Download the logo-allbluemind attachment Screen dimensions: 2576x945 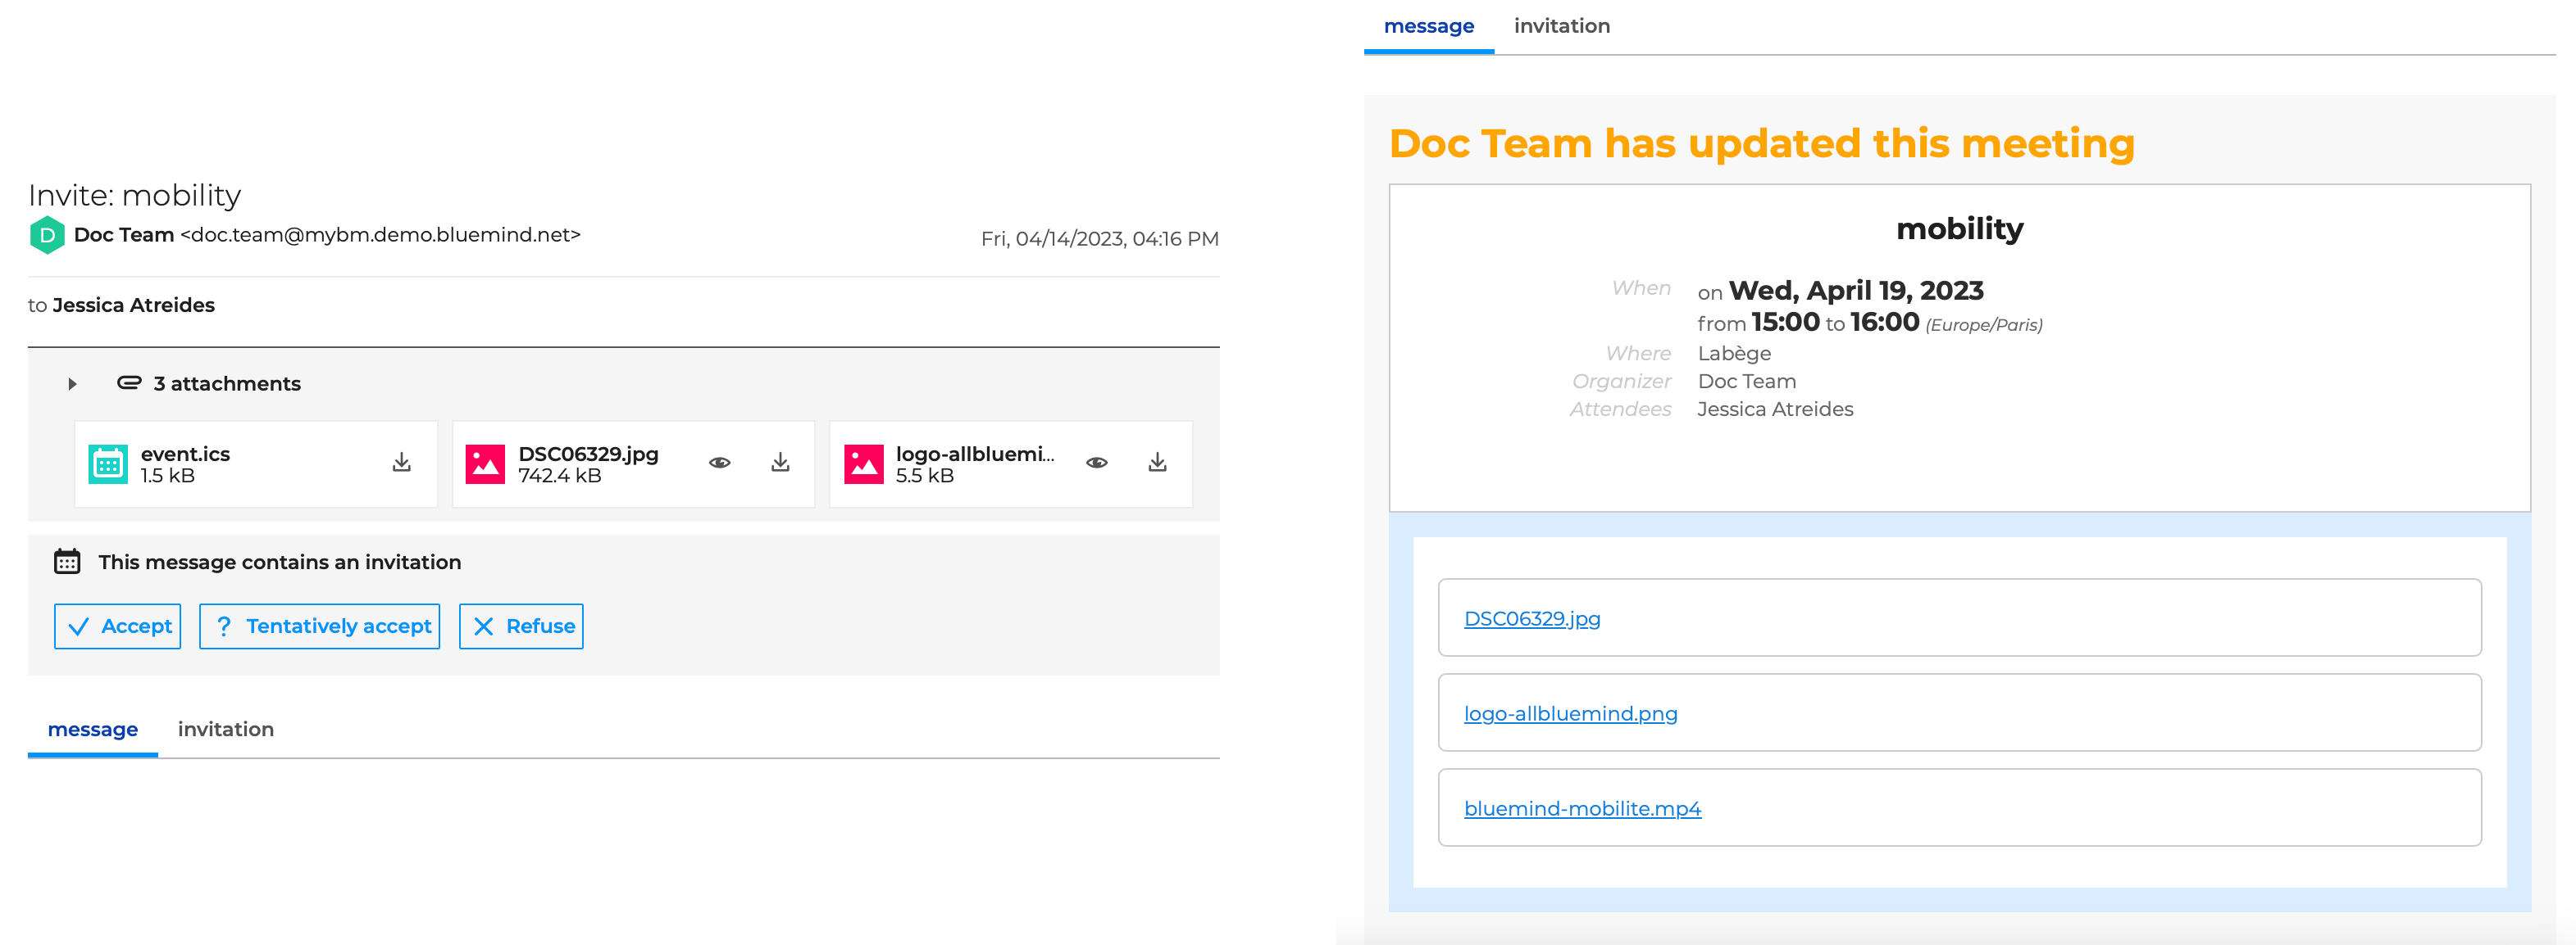pos(1157,463)
